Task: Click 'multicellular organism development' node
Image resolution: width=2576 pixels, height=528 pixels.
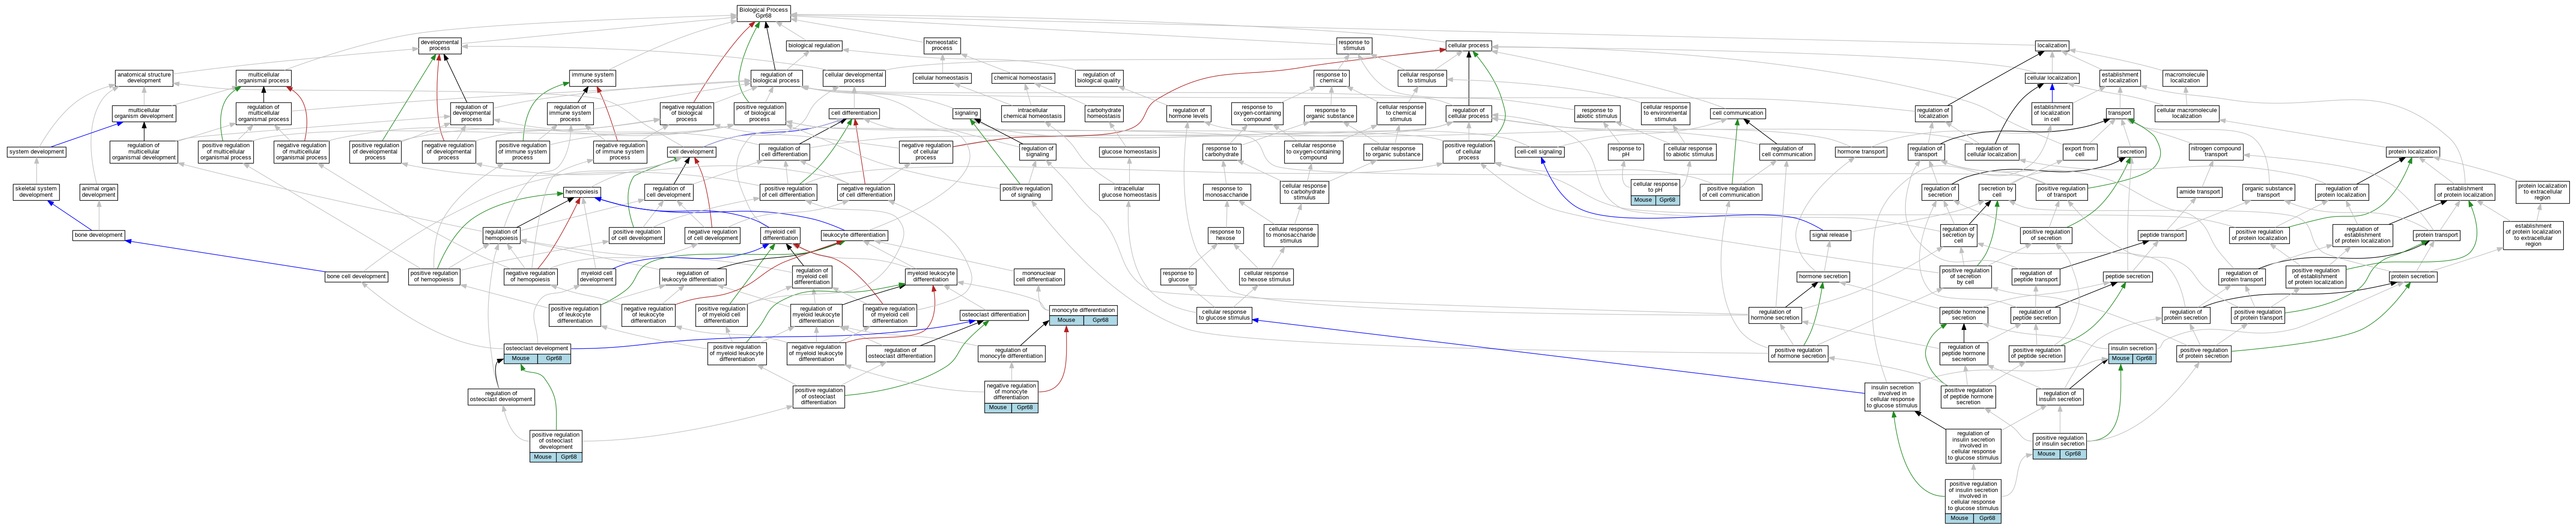Action: tap(144, 113)
